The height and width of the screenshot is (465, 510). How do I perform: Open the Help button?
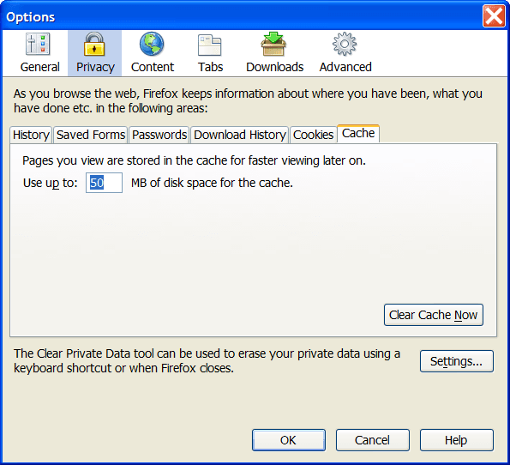456,440
